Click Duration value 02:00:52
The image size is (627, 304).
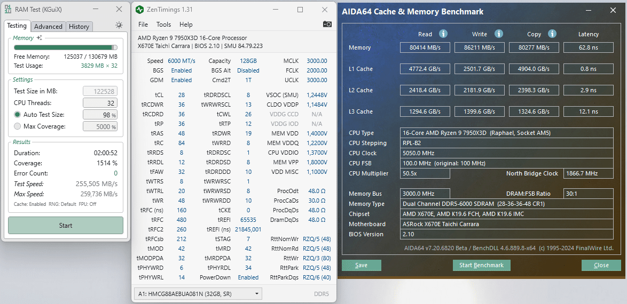106,153
